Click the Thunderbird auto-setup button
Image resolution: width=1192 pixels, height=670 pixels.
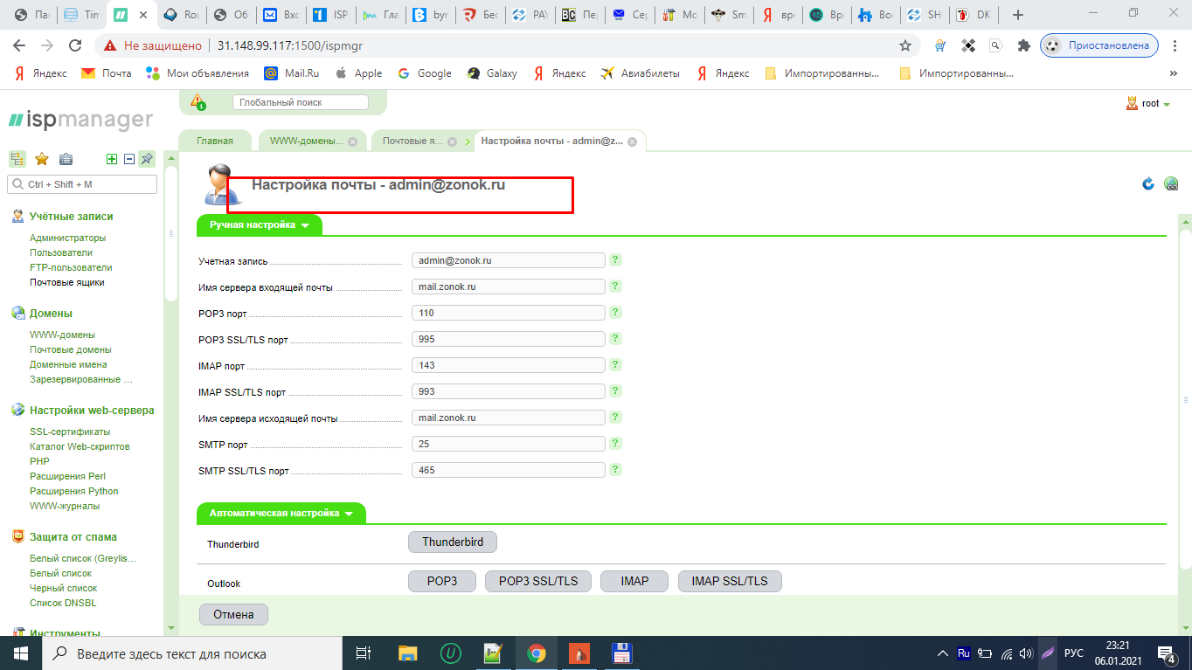pyautogui.click(x=453, y=542)
